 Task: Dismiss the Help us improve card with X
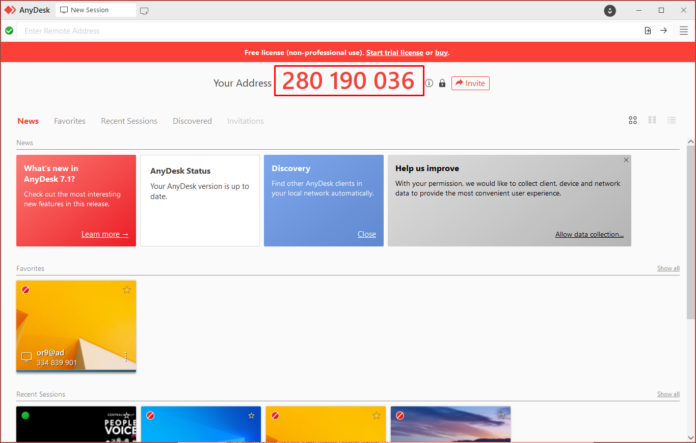pyautogui.click(x=626, y=160)
